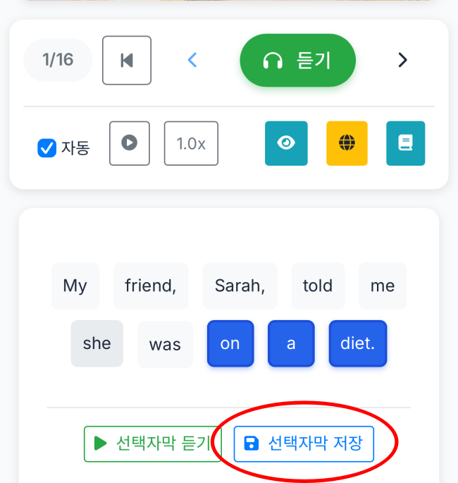This screenshot has height=483, width=458.
Task: Select the word "My"
Action: pos(75,286)
